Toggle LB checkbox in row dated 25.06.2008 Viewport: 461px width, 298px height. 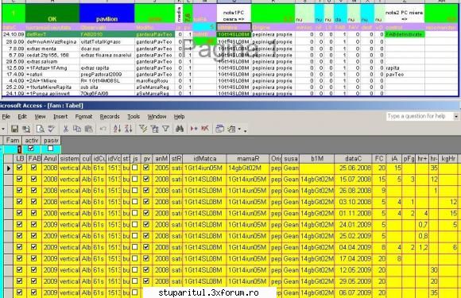point(19,168)
